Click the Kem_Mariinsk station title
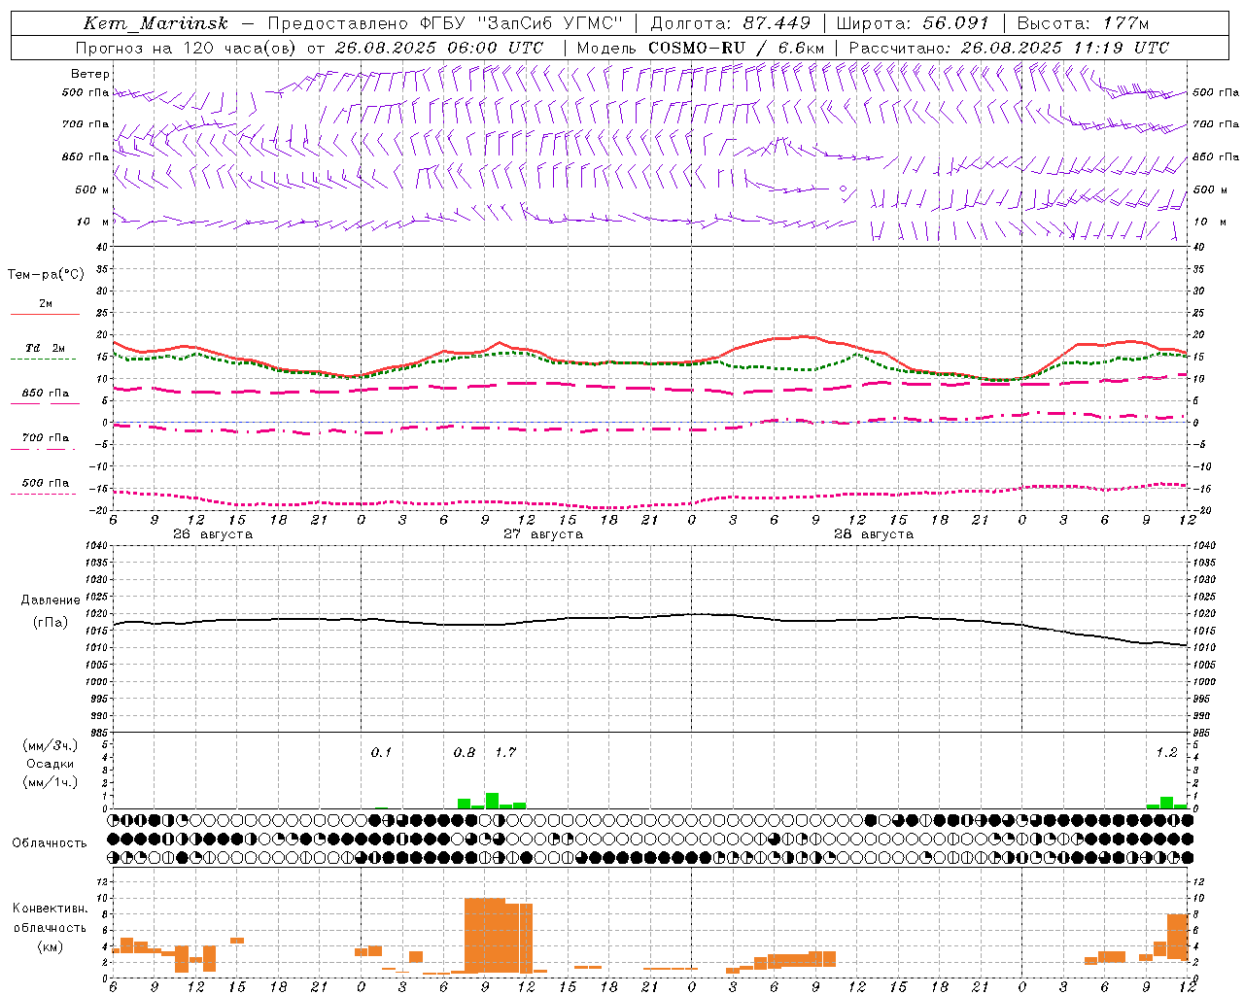1244x995 pixels. 155,23
